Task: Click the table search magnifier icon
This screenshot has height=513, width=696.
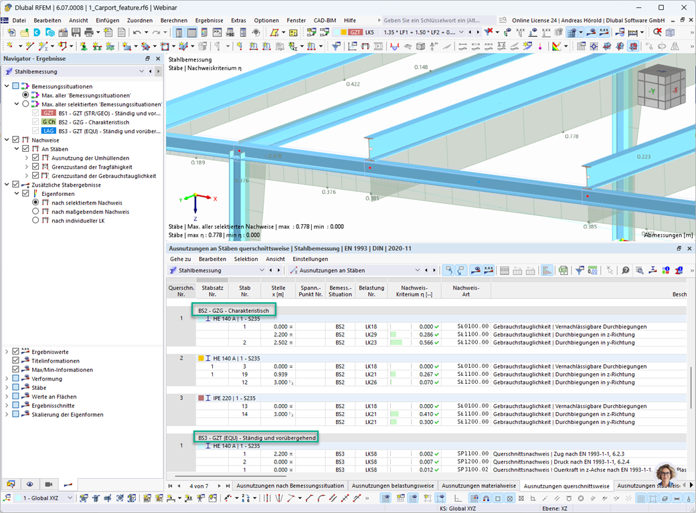Action: [639, 270]
